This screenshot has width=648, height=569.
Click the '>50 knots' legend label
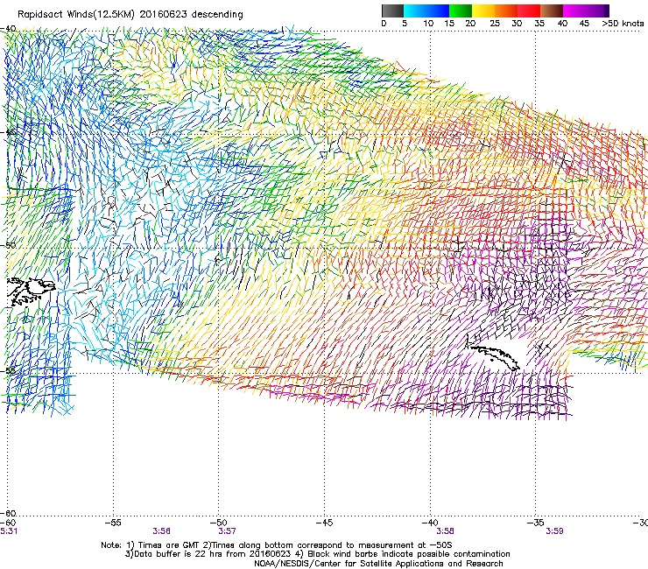tap(623, 24)
